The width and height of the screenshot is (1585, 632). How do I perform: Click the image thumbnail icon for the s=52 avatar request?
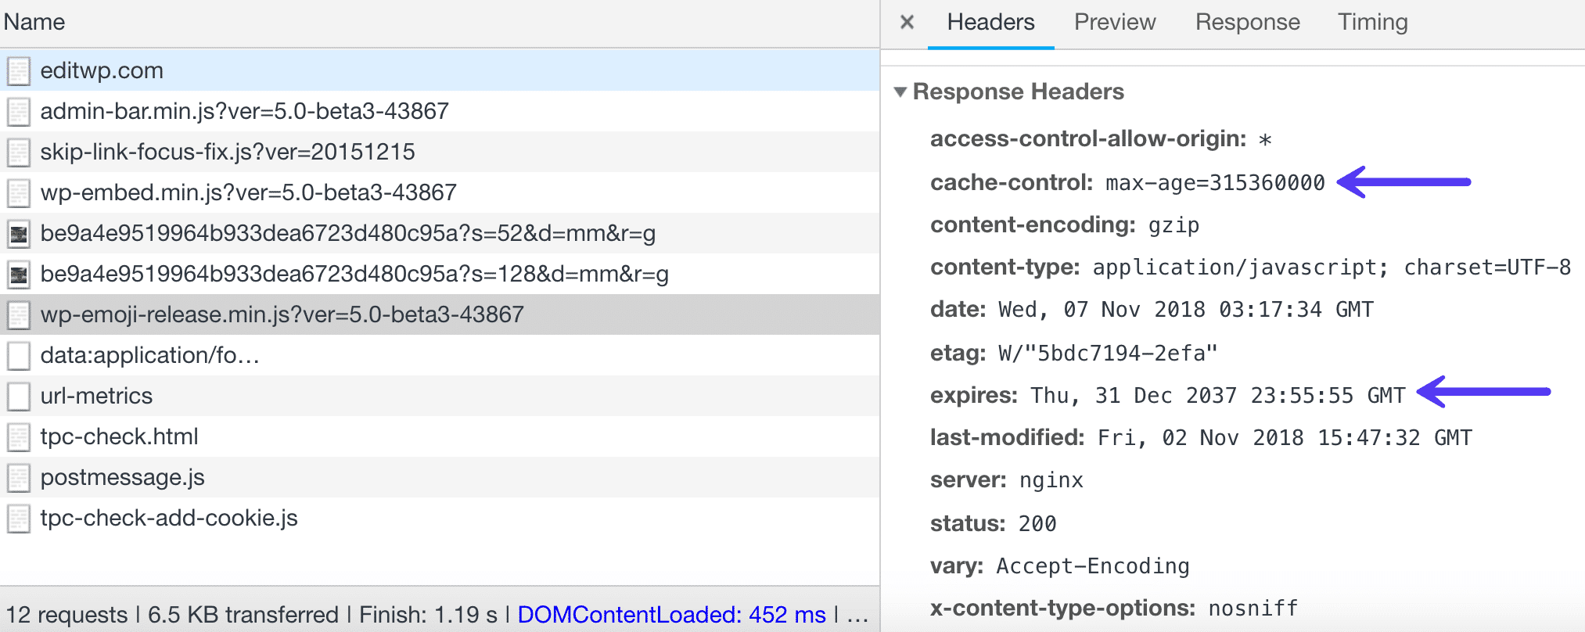point(19,234)
